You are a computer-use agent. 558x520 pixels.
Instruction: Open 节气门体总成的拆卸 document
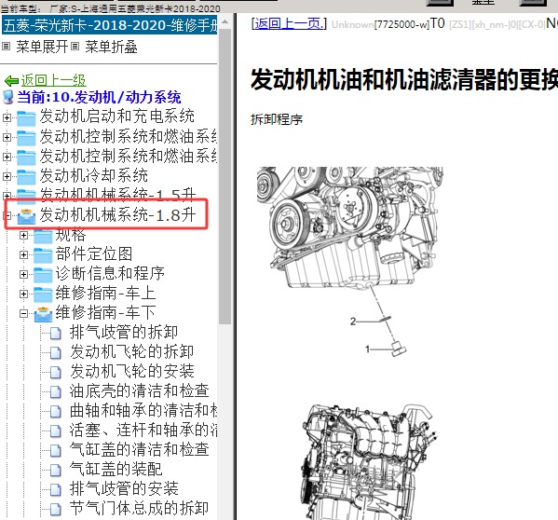tap(139, 508)
